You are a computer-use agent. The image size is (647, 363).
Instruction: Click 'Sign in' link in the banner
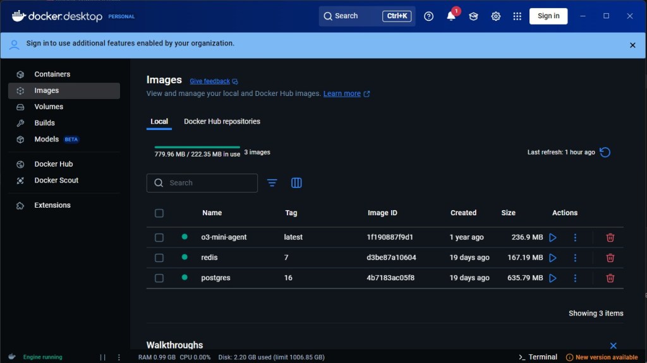tap(37, 44)
